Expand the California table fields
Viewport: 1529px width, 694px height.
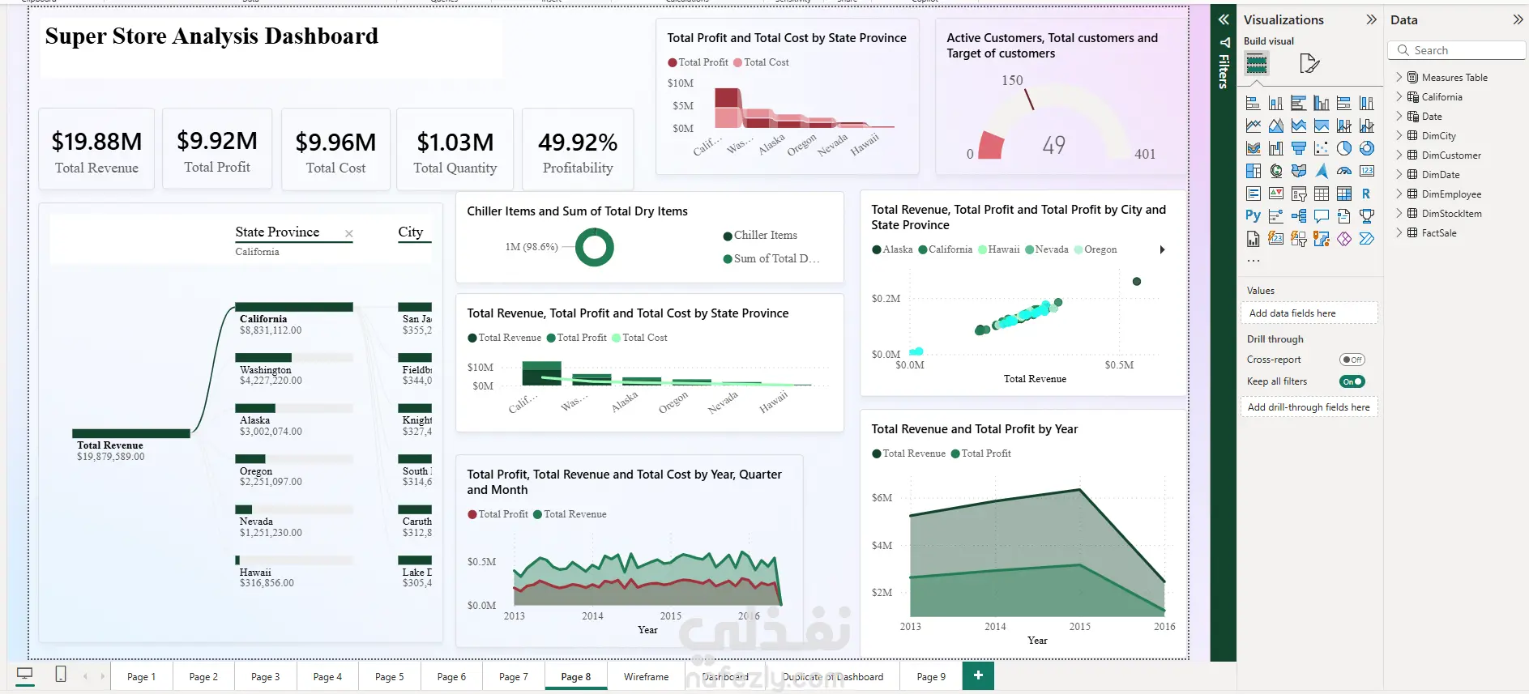pos(1399,97)
